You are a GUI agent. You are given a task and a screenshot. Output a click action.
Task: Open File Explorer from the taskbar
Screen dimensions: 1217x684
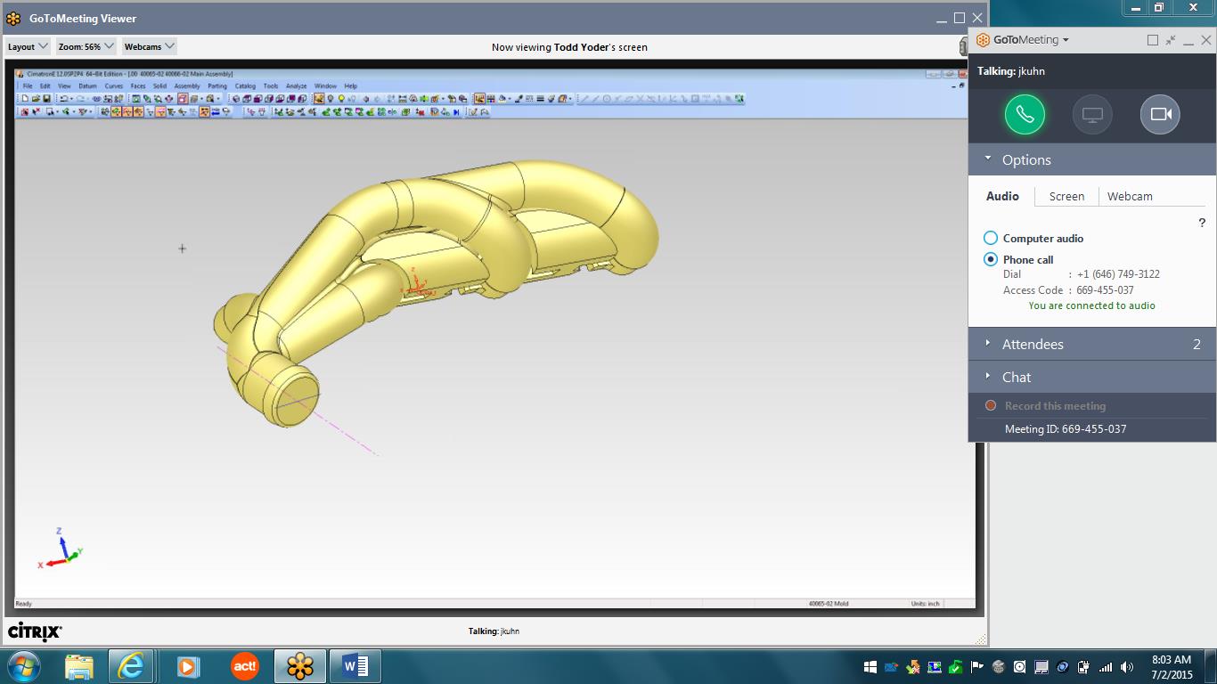[78, 666]
